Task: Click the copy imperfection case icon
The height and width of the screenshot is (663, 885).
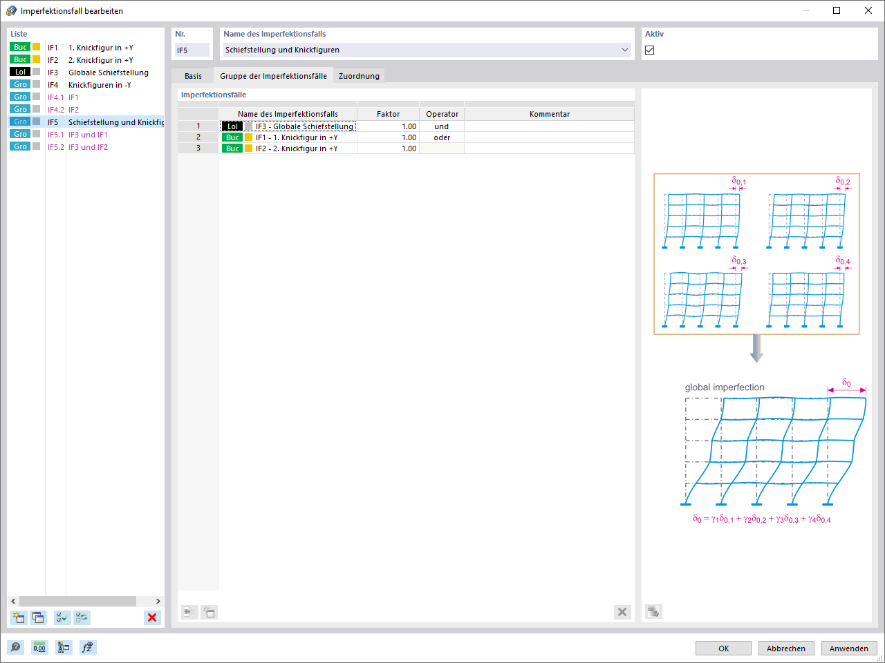Action: pos(38,617)
